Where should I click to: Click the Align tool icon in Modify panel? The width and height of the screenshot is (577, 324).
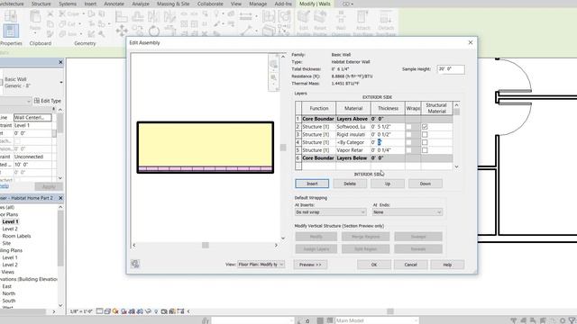pyautogui.click(x=122, y=16)
